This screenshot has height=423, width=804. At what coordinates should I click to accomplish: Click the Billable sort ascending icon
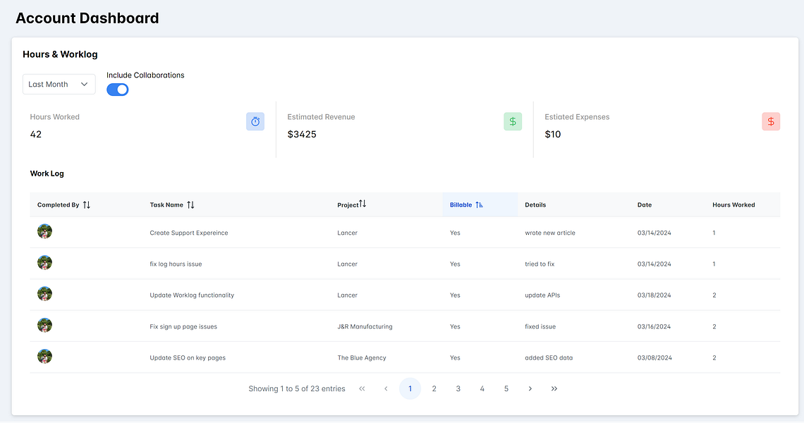(479, 204)
